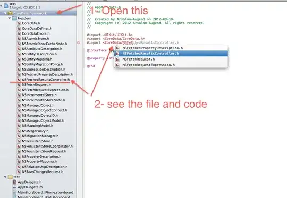Choose NSFetchedPropertyDescription.h from autocomplete list
This screenshot has width=287, height=198.
[x=171, y=48]
